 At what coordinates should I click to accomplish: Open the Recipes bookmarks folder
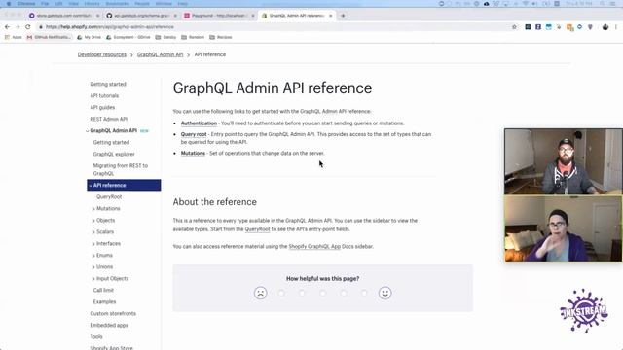pyautogui.click(x=221, y=37)
